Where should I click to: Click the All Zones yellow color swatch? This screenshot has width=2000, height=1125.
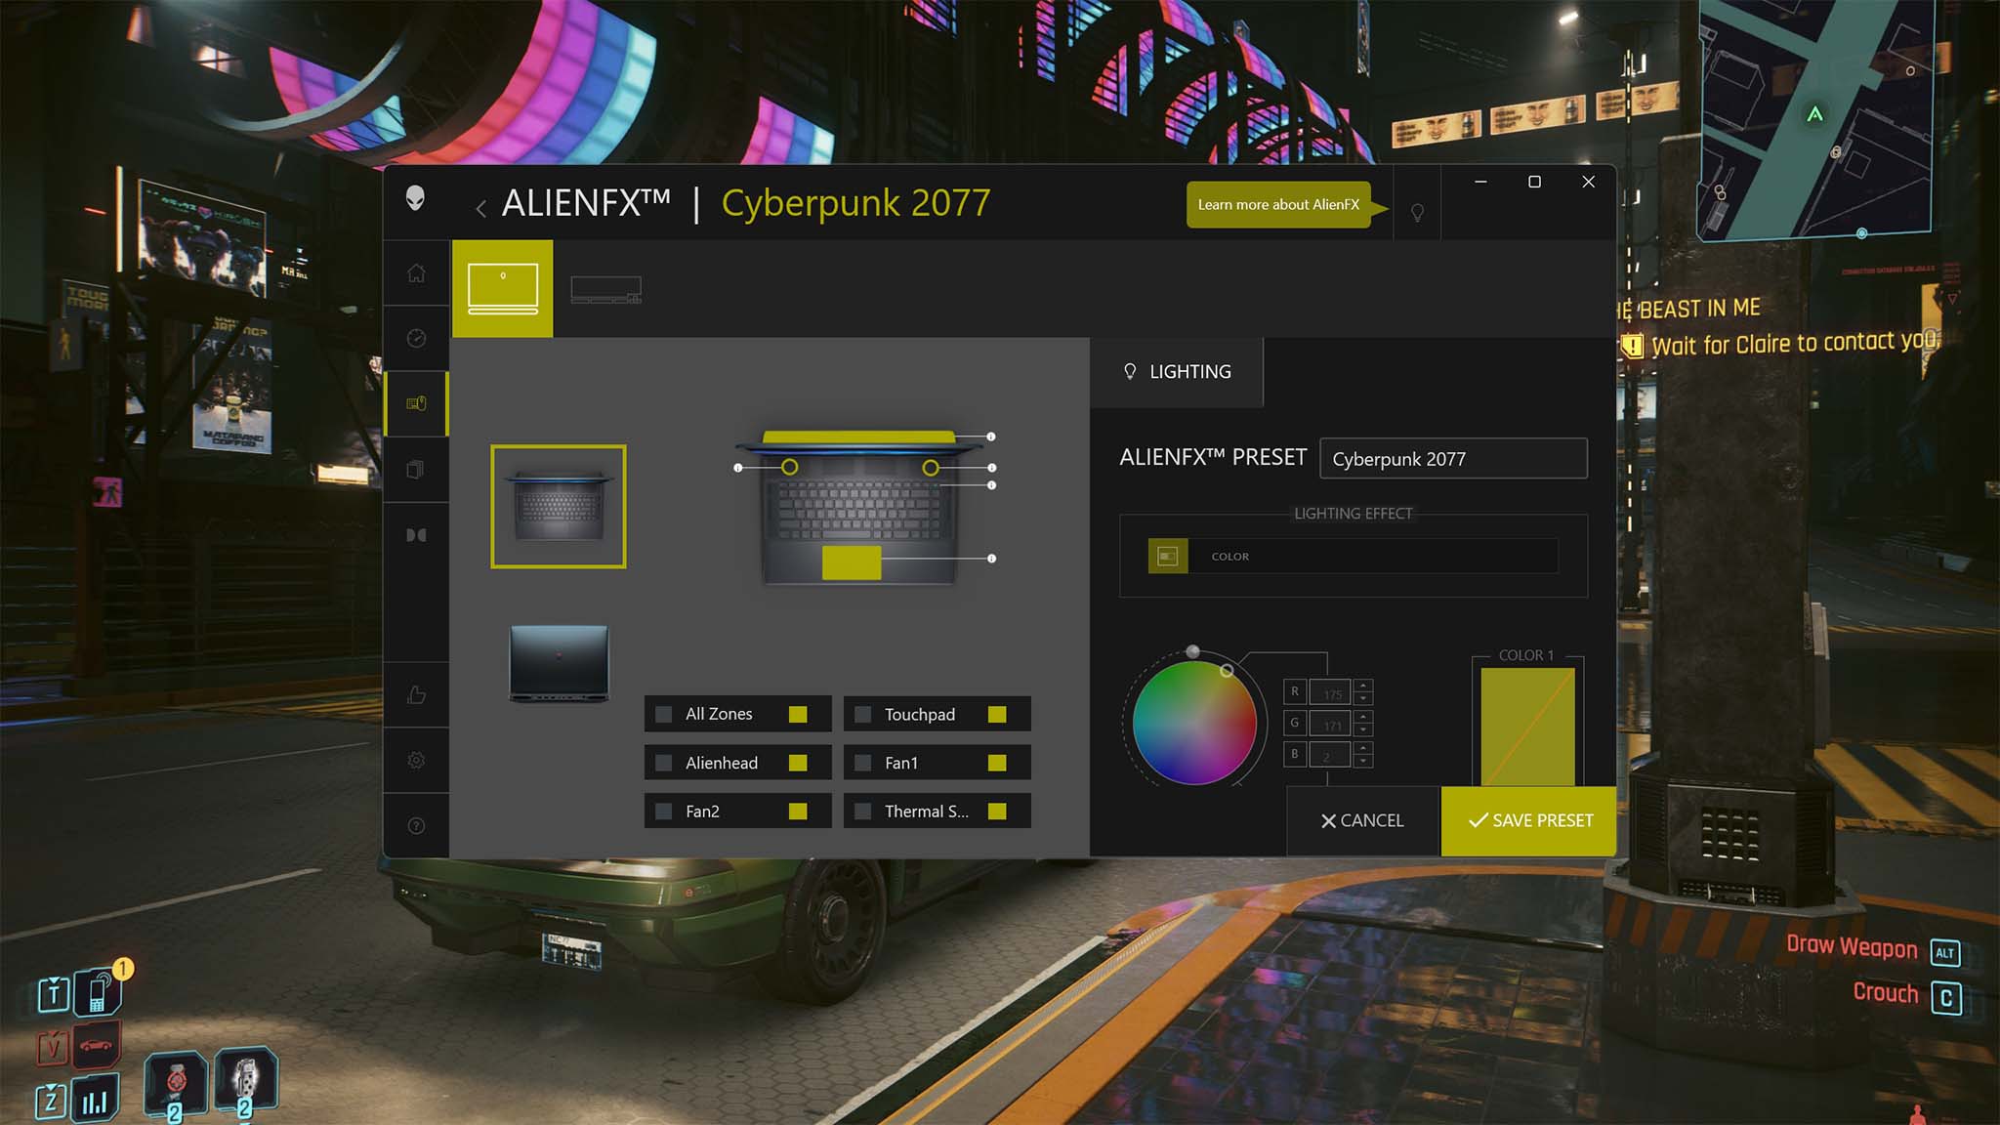point(798,714)
